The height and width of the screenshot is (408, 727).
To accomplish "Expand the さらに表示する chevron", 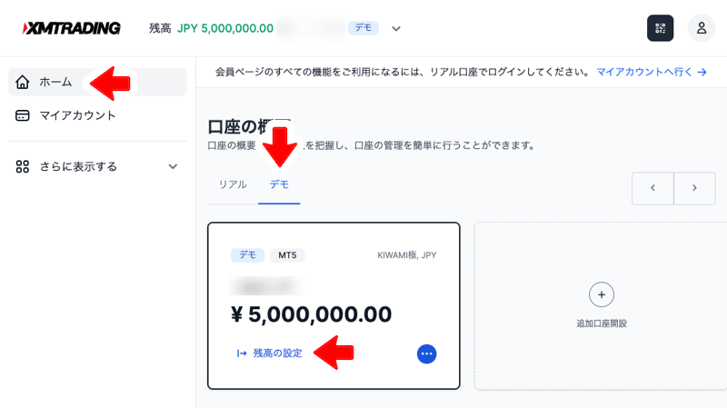I will (x=173, y=166).
